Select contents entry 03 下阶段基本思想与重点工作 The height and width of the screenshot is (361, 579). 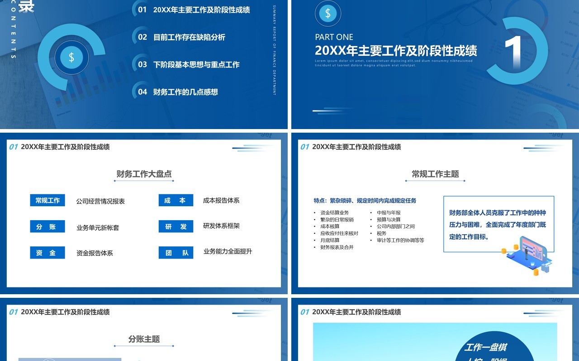(189, 65)
